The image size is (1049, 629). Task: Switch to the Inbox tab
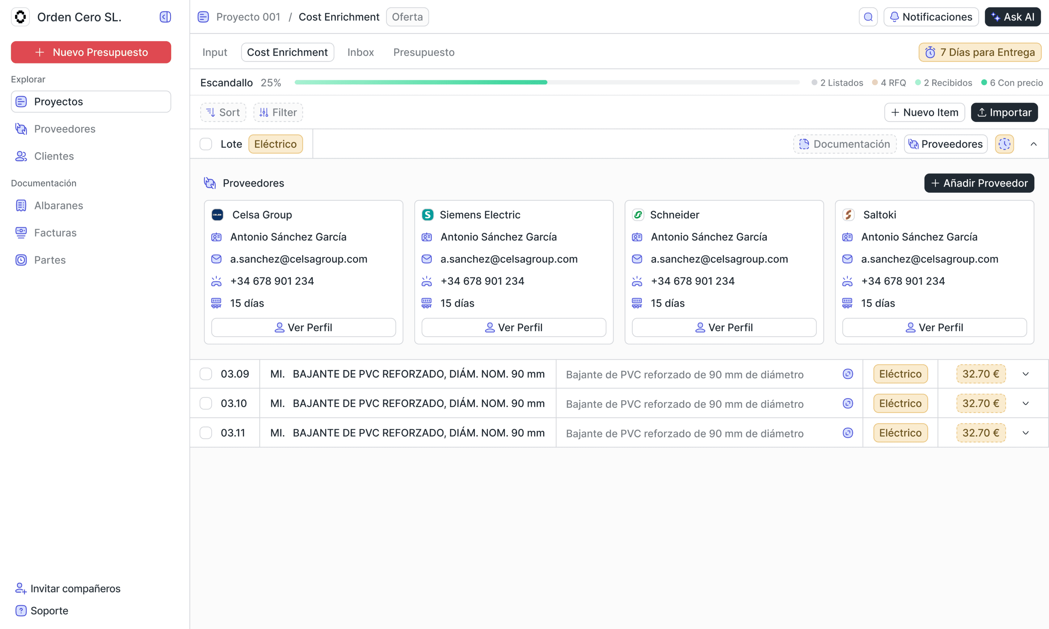coord(360,52)
